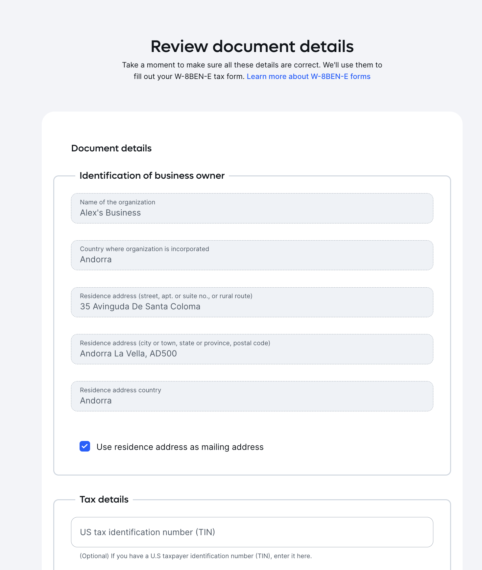Image resolution: width=482 pixels, height=570 pixels.
Task: Click the city, state, postal code address field
Action: (252, 349)
